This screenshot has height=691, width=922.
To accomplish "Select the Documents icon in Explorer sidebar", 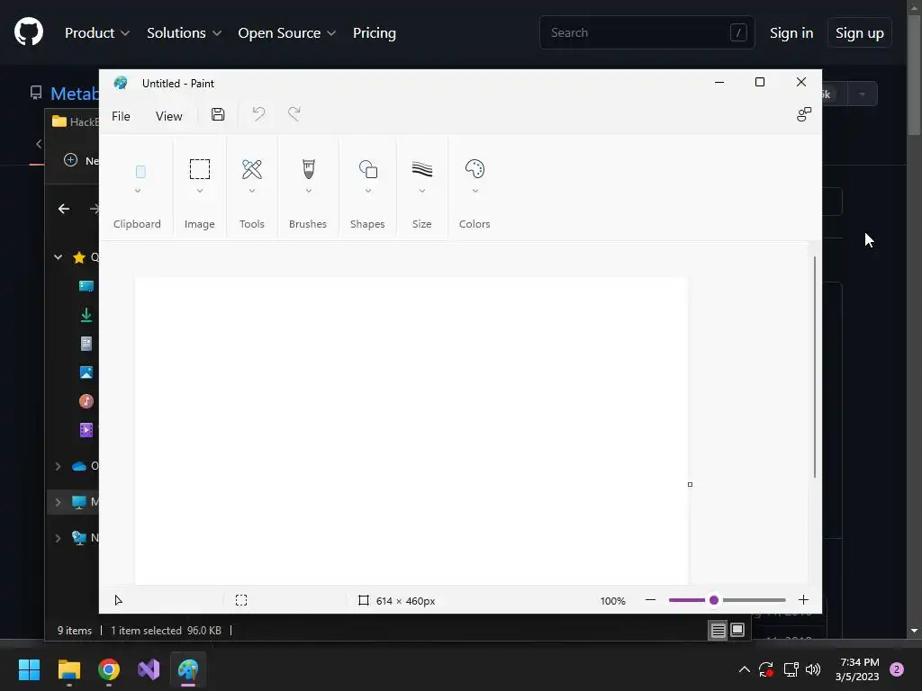I will [86, 343].
